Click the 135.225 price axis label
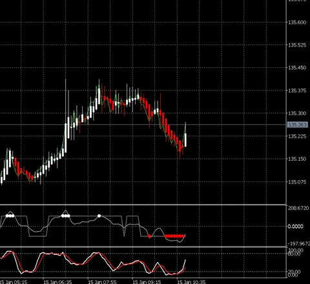Image resolution: width=310 pixels, height=284 pixels. (297, 136)
